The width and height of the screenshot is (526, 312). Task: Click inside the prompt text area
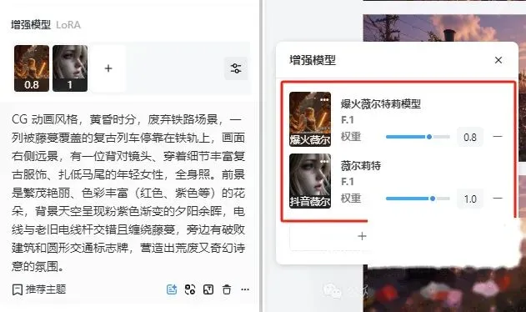pyautogui.click(x=128, y=193)
